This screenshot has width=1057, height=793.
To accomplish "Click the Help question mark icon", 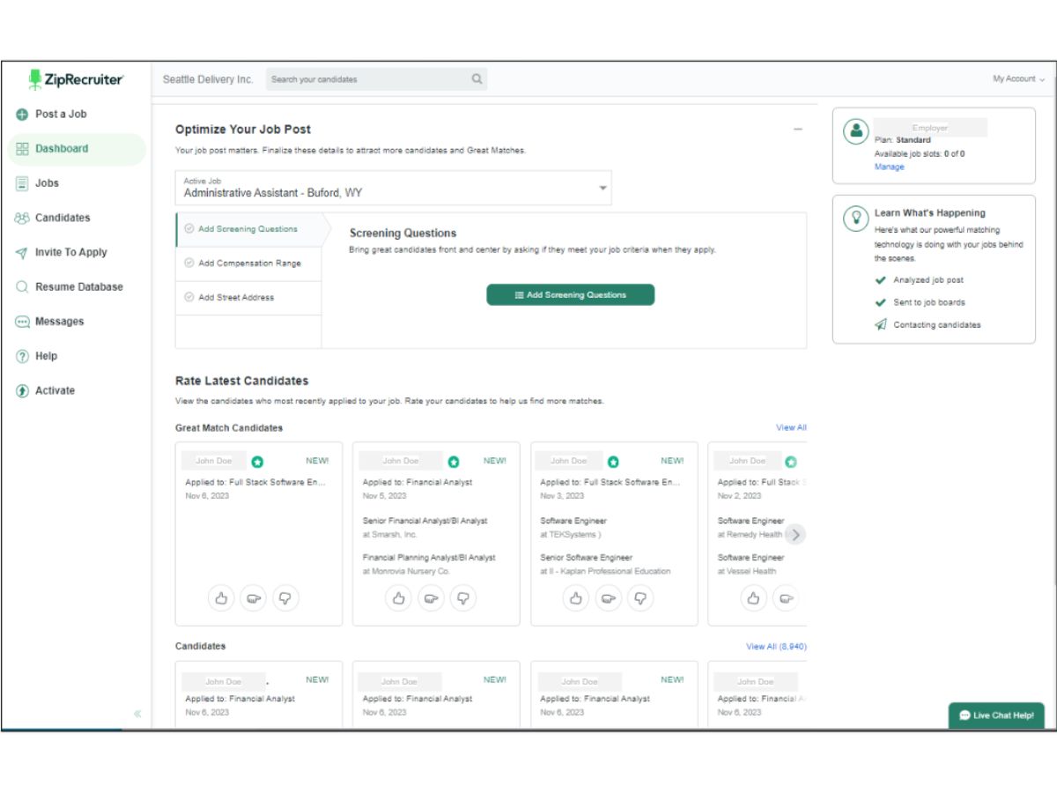I will 22,356.
